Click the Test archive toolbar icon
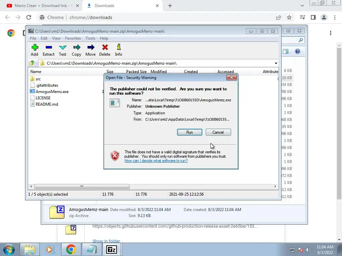342x256 pixels. [62, 50]
